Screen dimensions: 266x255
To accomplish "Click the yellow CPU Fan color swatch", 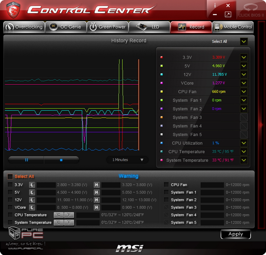I will [x=162, y=92].
